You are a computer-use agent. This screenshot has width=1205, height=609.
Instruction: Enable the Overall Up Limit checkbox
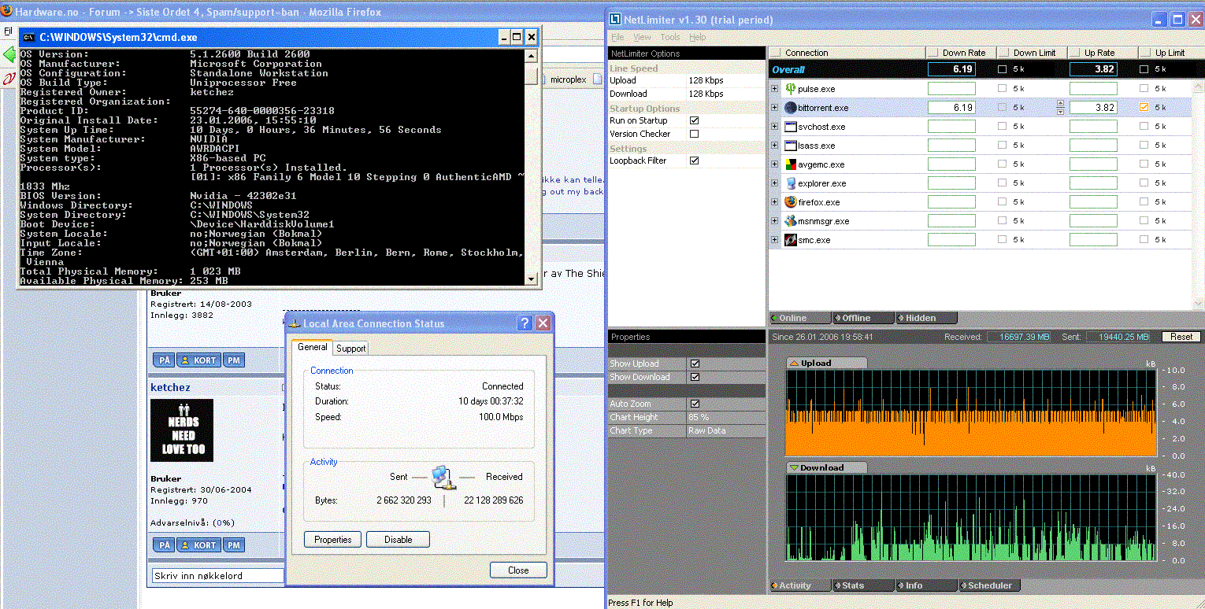tap(1144, 69)
